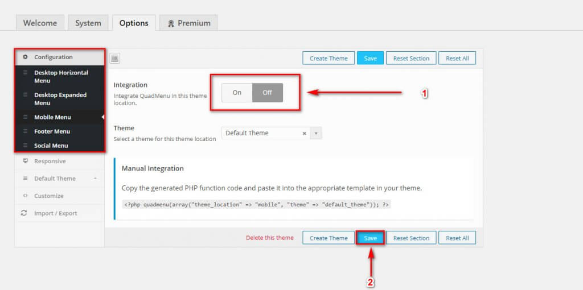Image resolution: width=583 pixels, height=290 pixels.
Task: Click menu icon next to Social Menu
Action: [x=25, y=146]
